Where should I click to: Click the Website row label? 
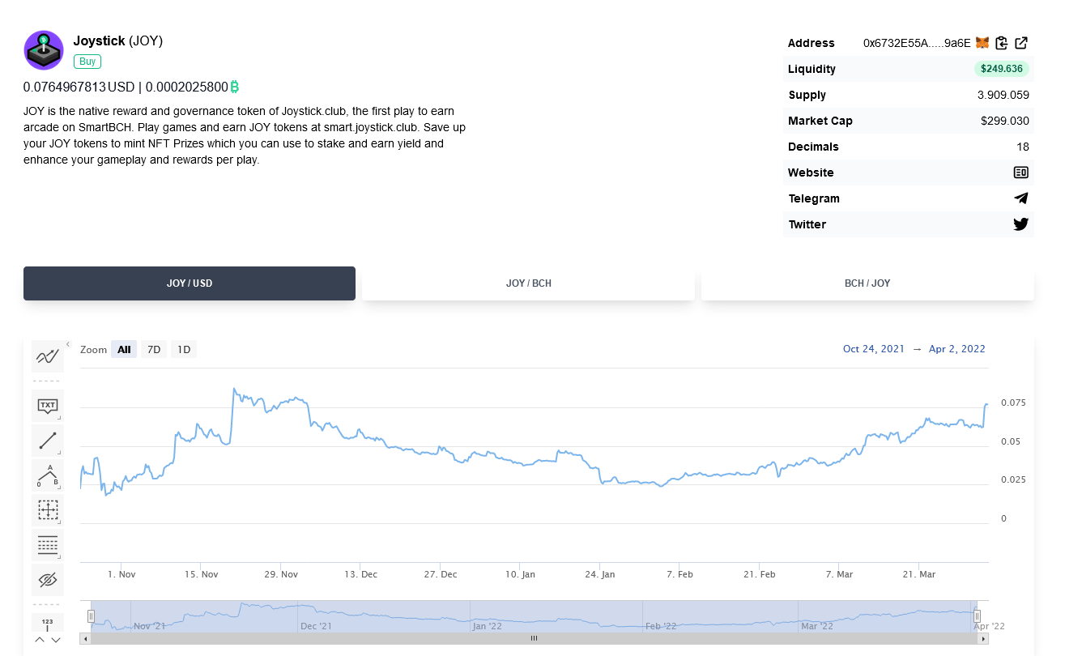(x=811, y=173)
